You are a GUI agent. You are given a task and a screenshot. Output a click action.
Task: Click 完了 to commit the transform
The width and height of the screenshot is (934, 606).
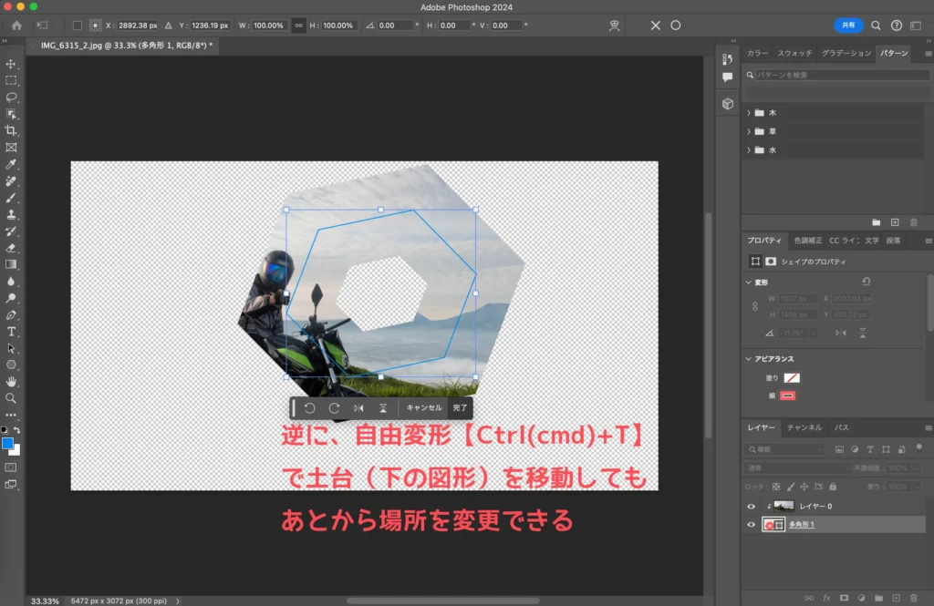pyautogui.click(x=461, y=408)
